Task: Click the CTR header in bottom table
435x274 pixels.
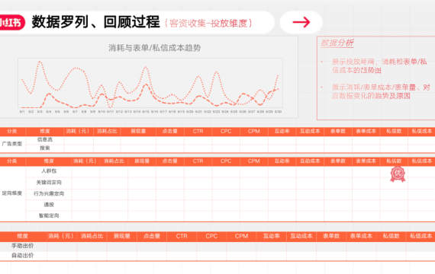Action: point(182,236)
